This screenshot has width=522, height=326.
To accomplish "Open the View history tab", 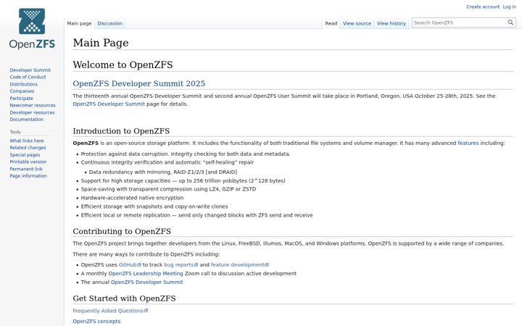I will coord(391,23).
